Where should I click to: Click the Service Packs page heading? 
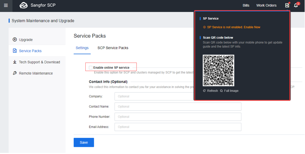tap(90, 36)
